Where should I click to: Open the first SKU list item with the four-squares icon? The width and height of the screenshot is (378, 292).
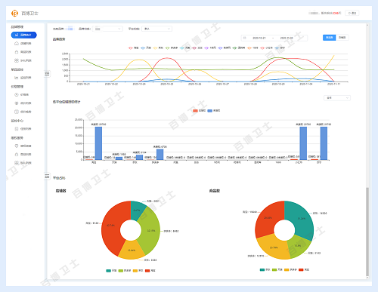23,60
